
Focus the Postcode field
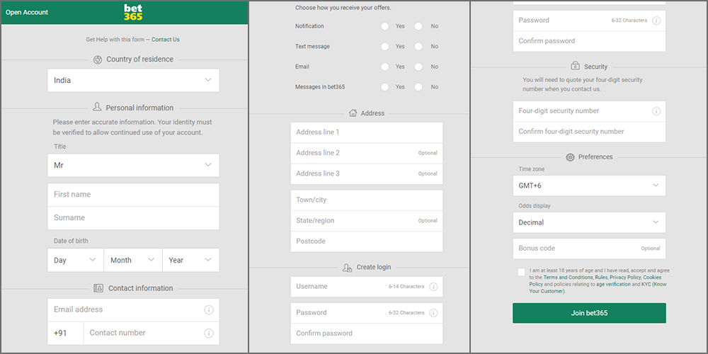(x=367, y=241)
